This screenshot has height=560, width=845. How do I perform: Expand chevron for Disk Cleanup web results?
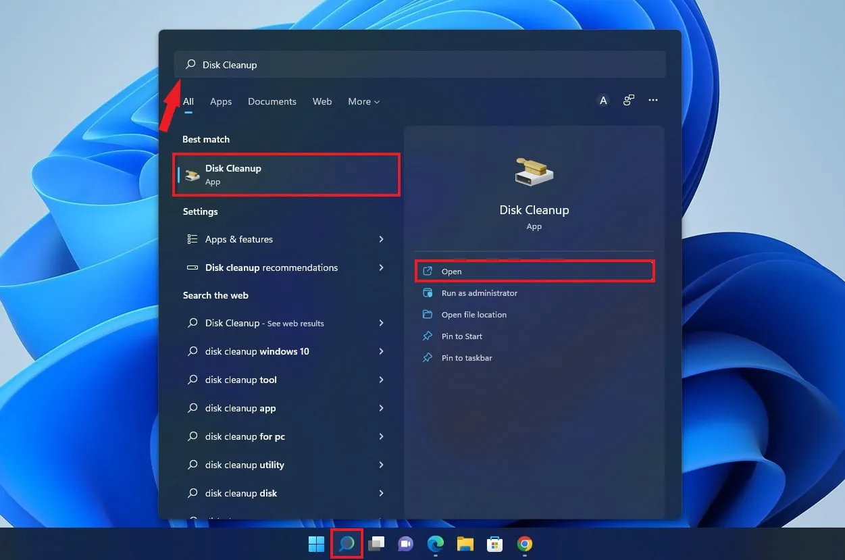pyautogui.click(x=381, y=323)
